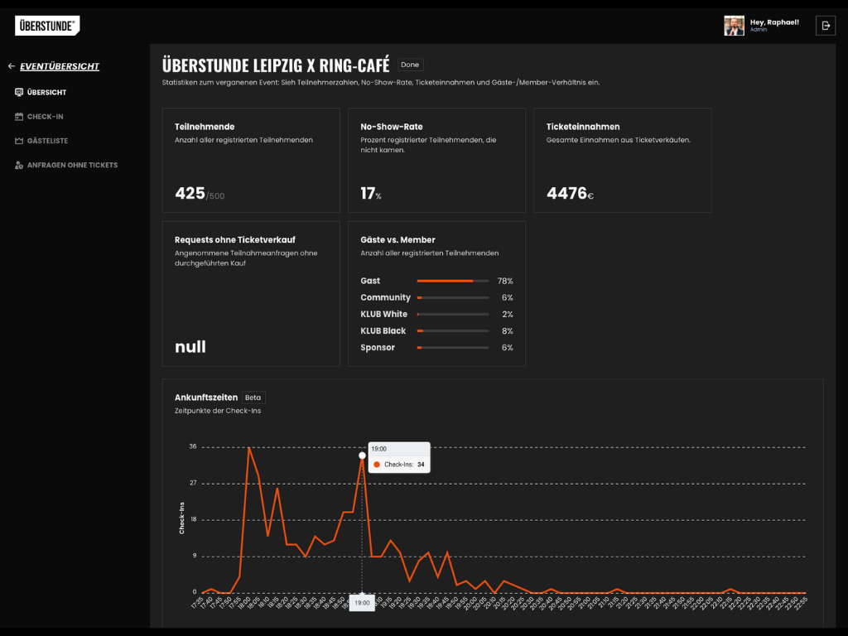
Task: Click the Übersicht sidebar icon
Action: point(19,92)
